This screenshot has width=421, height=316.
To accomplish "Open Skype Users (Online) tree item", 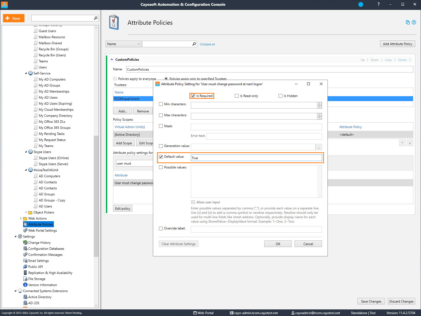I will coord(54,158).
